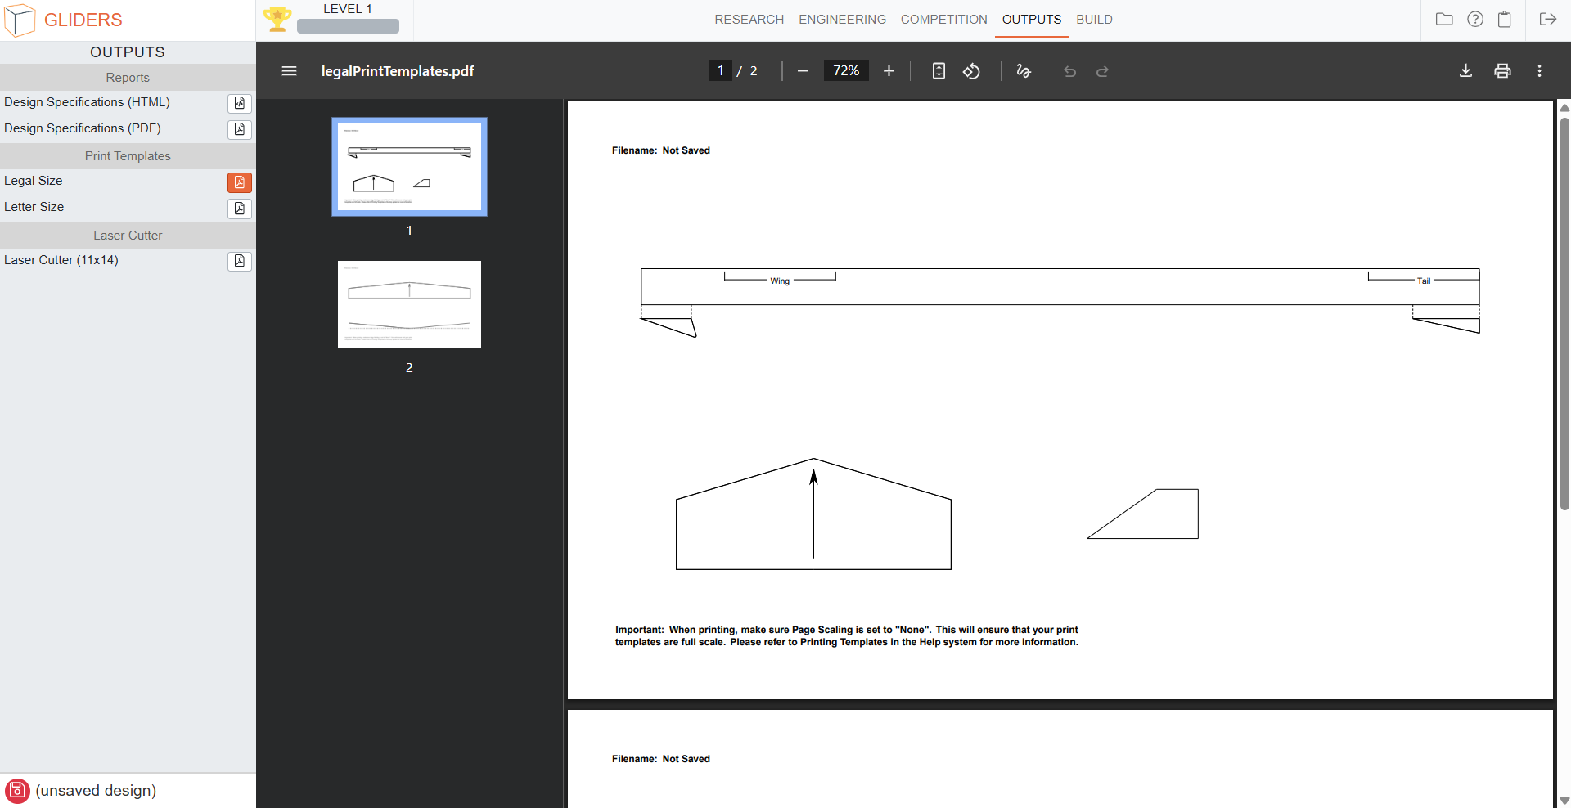This screenshot has height=808, width=1571.
Task: Click the fit to page icon
Action: tap(939, 71)
